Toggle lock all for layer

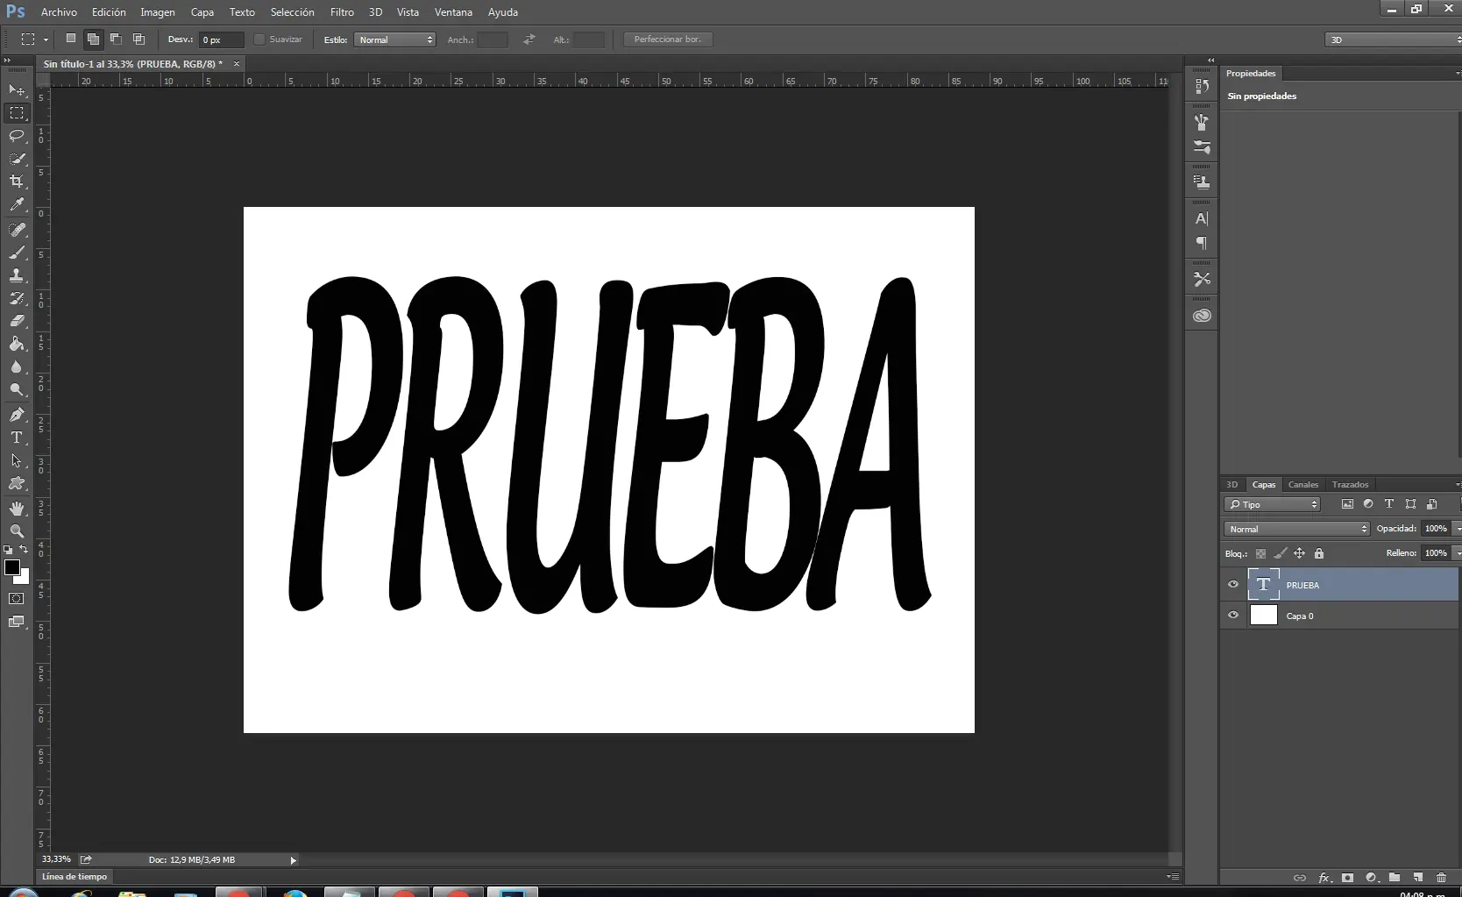(1319, 553)
